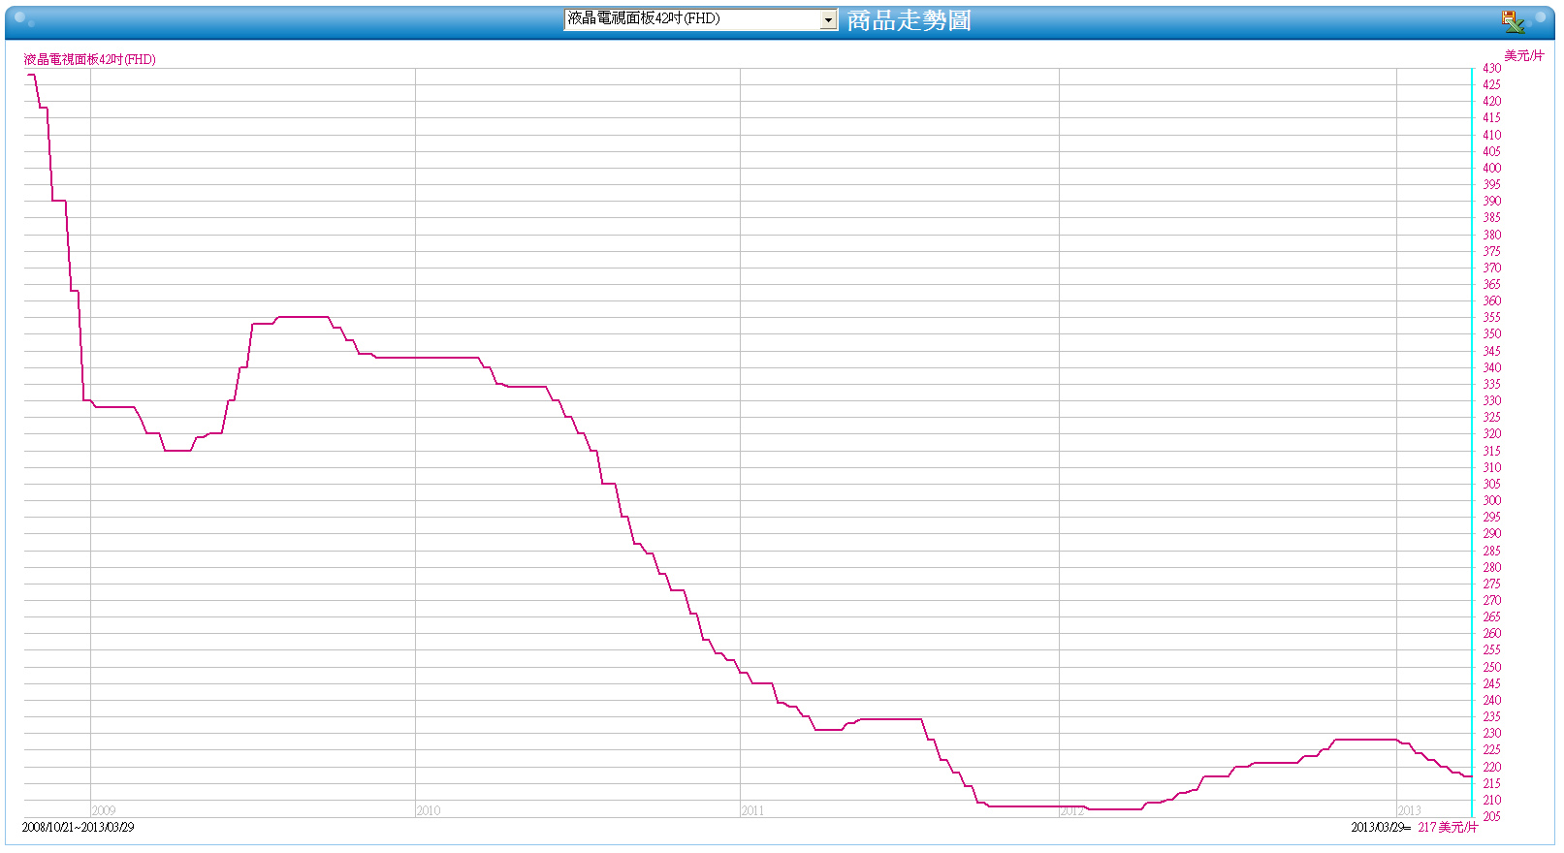The image size is (1564, 853).
Task: Click the magenta legend label 液晶電視面板42吋(FHD)
Action: (89, 59)
